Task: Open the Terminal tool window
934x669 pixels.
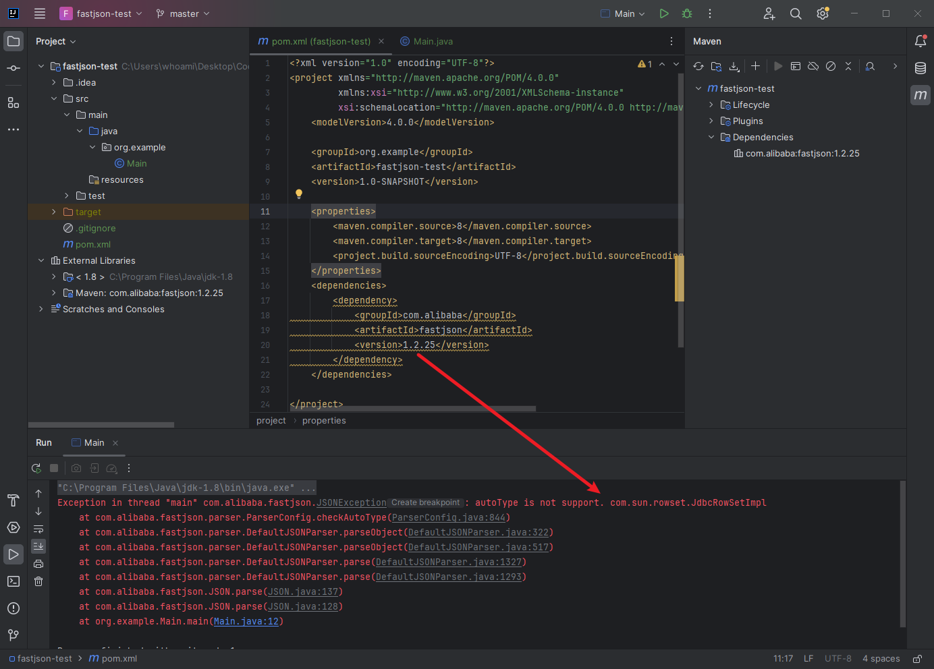Action: pos(13,581)
